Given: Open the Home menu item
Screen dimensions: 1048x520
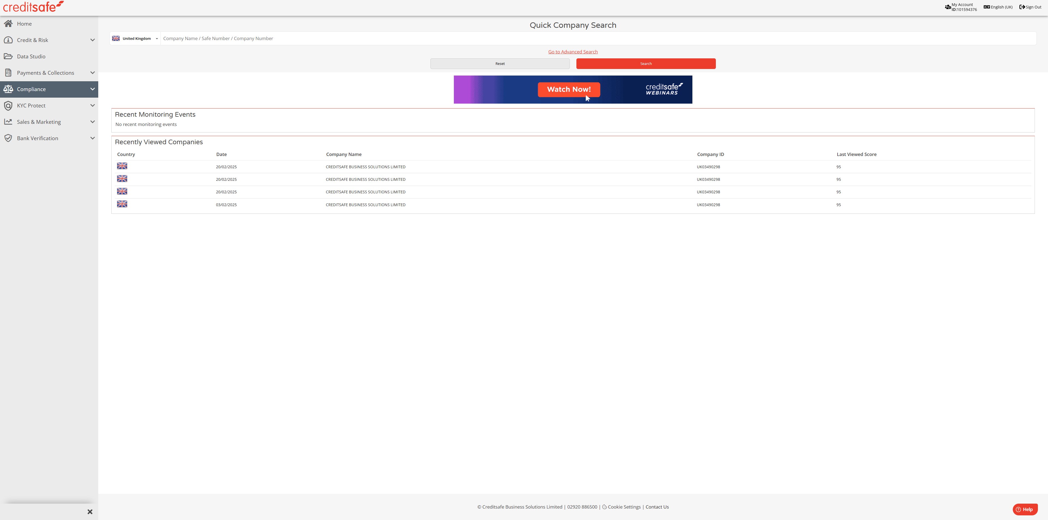Looking at the screenshot, I should (49, 23).
